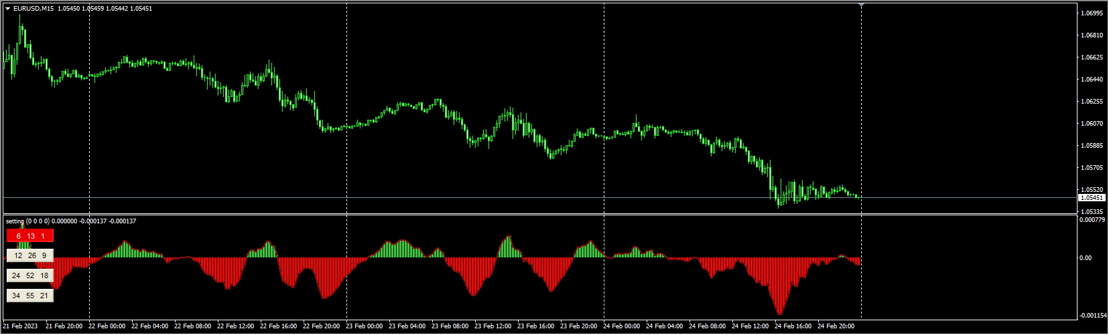The height and width of the screenshot is (335, 1109).
Task: Click the 1.06070 price scale value
Action: tap(1092, 124)
